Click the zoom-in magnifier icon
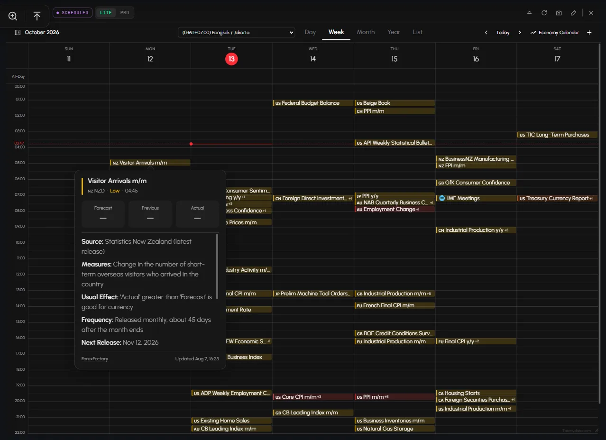606x440 pixels. (x=13, y=16)
